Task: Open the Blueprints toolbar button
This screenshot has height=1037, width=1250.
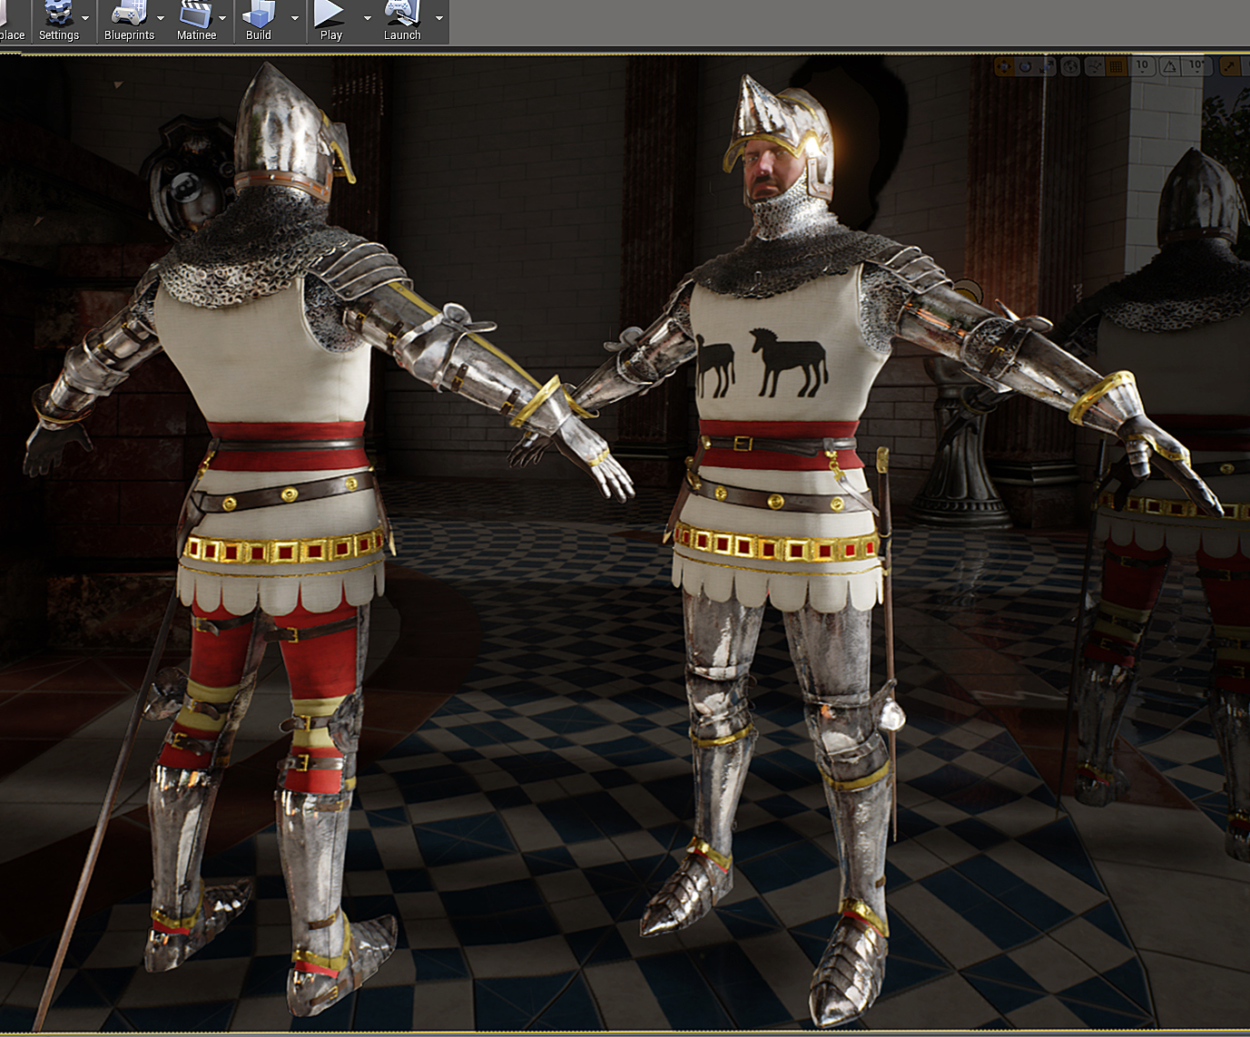Action: coord(129,22)
